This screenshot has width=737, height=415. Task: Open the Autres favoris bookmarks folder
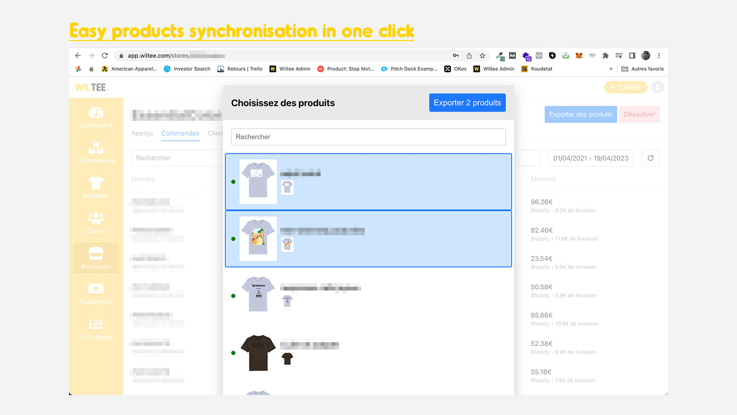[x=643, y=69]
